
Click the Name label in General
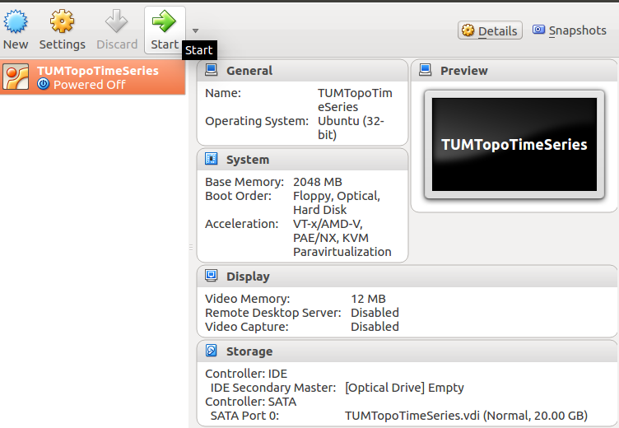[223, 93]
